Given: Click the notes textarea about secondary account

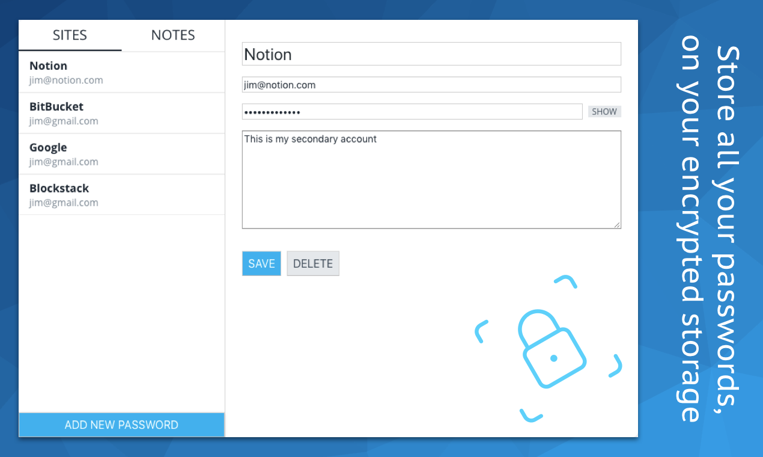Looking at the screenshot, I should pyautogui.click(x=431, y=180).
